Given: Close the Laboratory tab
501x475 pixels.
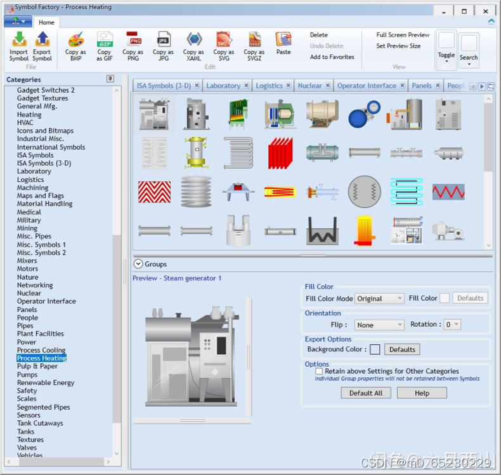Looking at the screenshot, I should [246, 85].
